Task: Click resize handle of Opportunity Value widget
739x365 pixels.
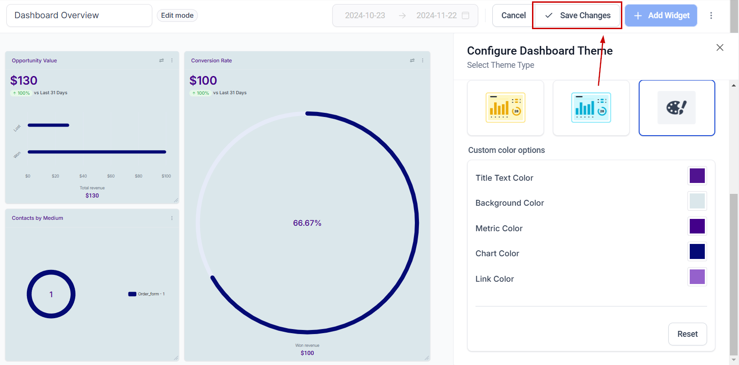Action: [x=176, y=200]
